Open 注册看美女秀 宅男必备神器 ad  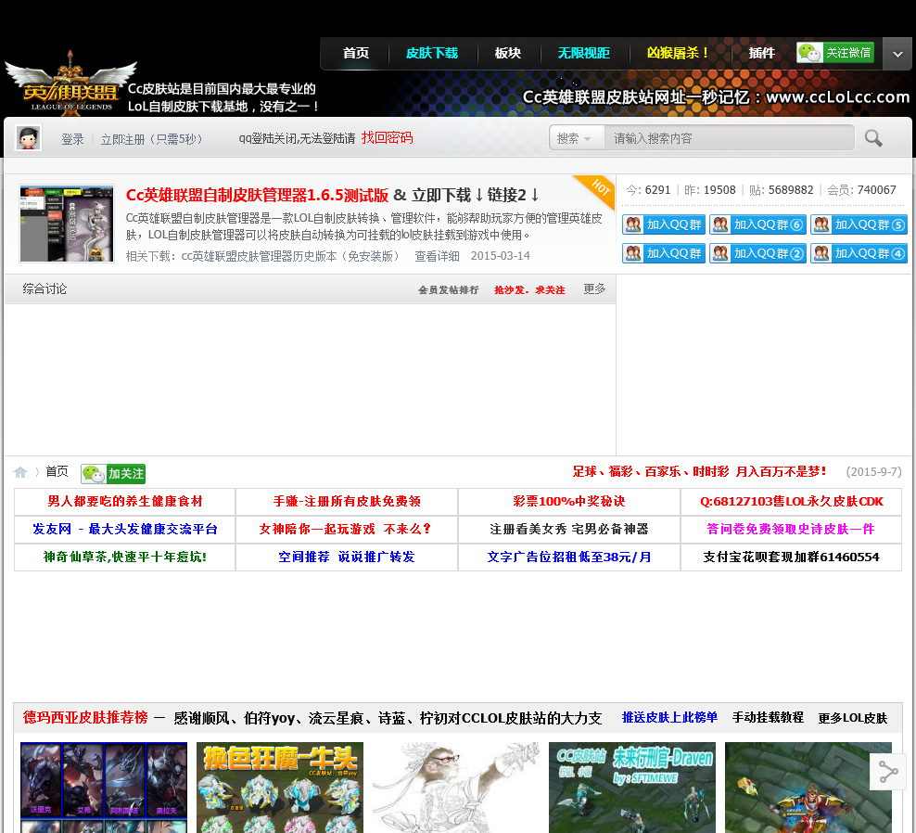(x=569, y=529)
